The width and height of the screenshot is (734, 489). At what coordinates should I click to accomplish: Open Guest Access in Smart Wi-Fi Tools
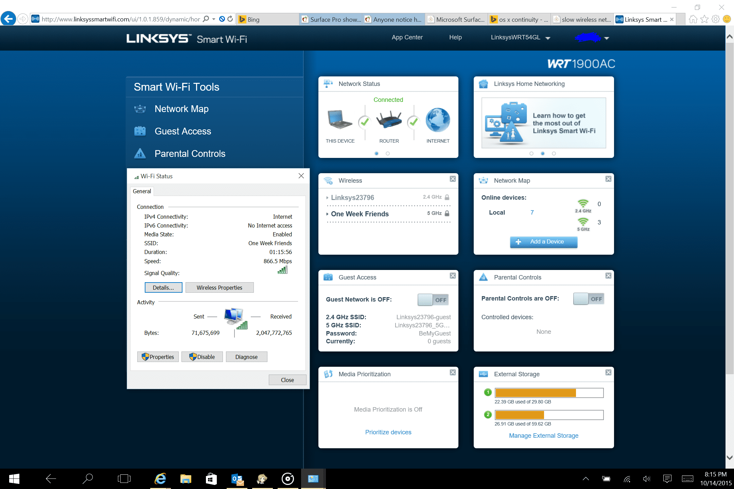(183, 131)
